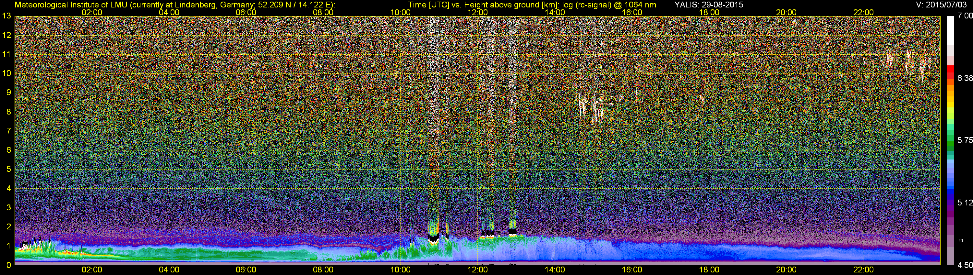Select the 02:00 label on the top time axis
The width and height of the screenshot is (973, 275).
(92, 12)
